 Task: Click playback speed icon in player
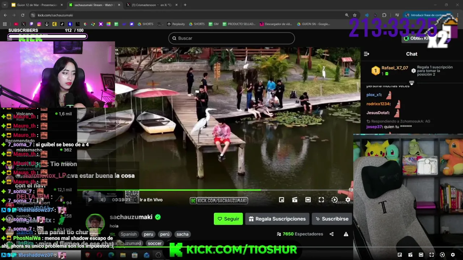334,200
